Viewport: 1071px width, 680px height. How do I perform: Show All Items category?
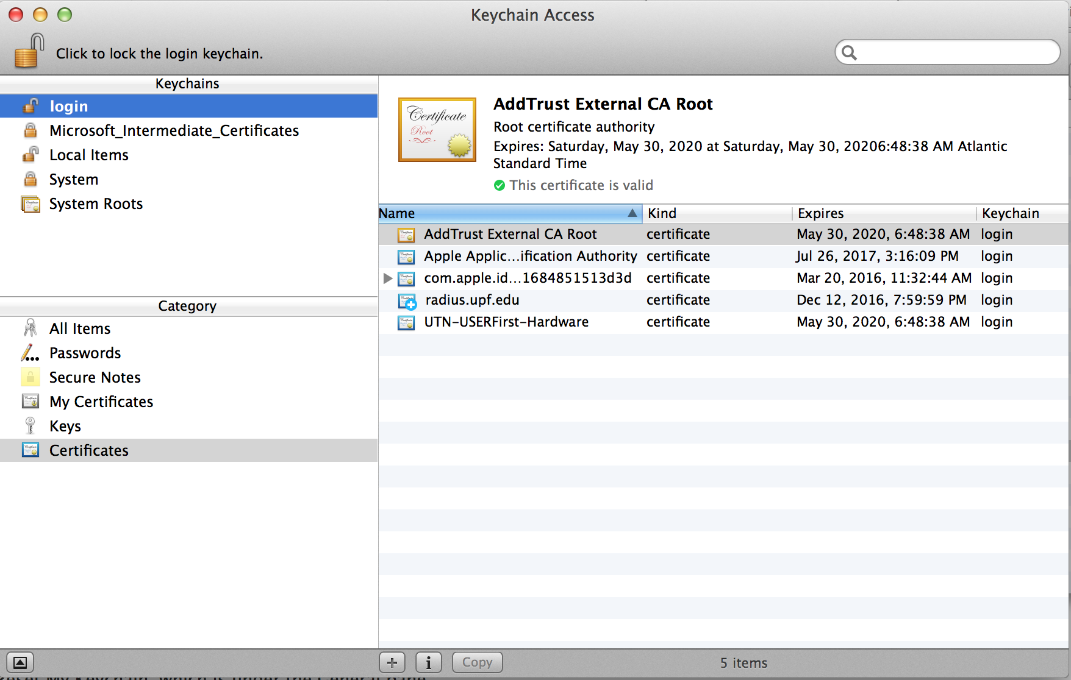click(79, 329)
